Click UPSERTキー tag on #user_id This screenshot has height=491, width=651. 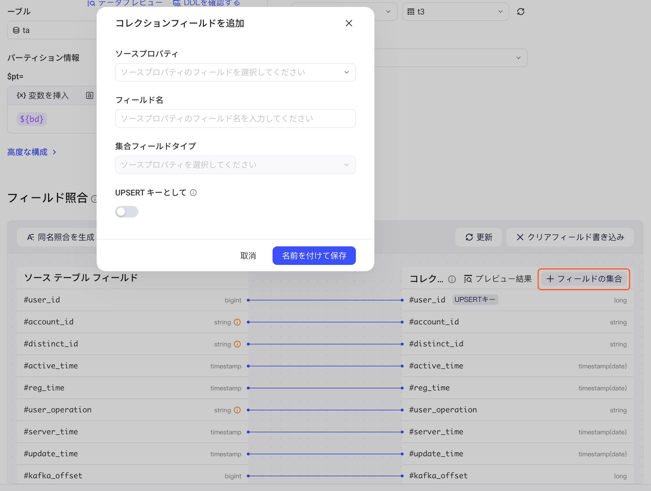(x=475, y=300)
